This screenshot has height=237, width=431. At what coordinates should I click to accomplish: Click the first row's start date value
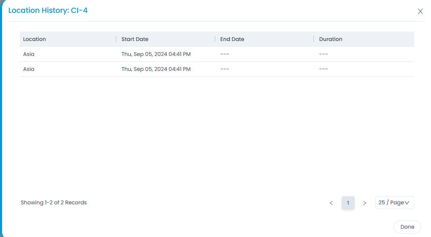point(156,54)
